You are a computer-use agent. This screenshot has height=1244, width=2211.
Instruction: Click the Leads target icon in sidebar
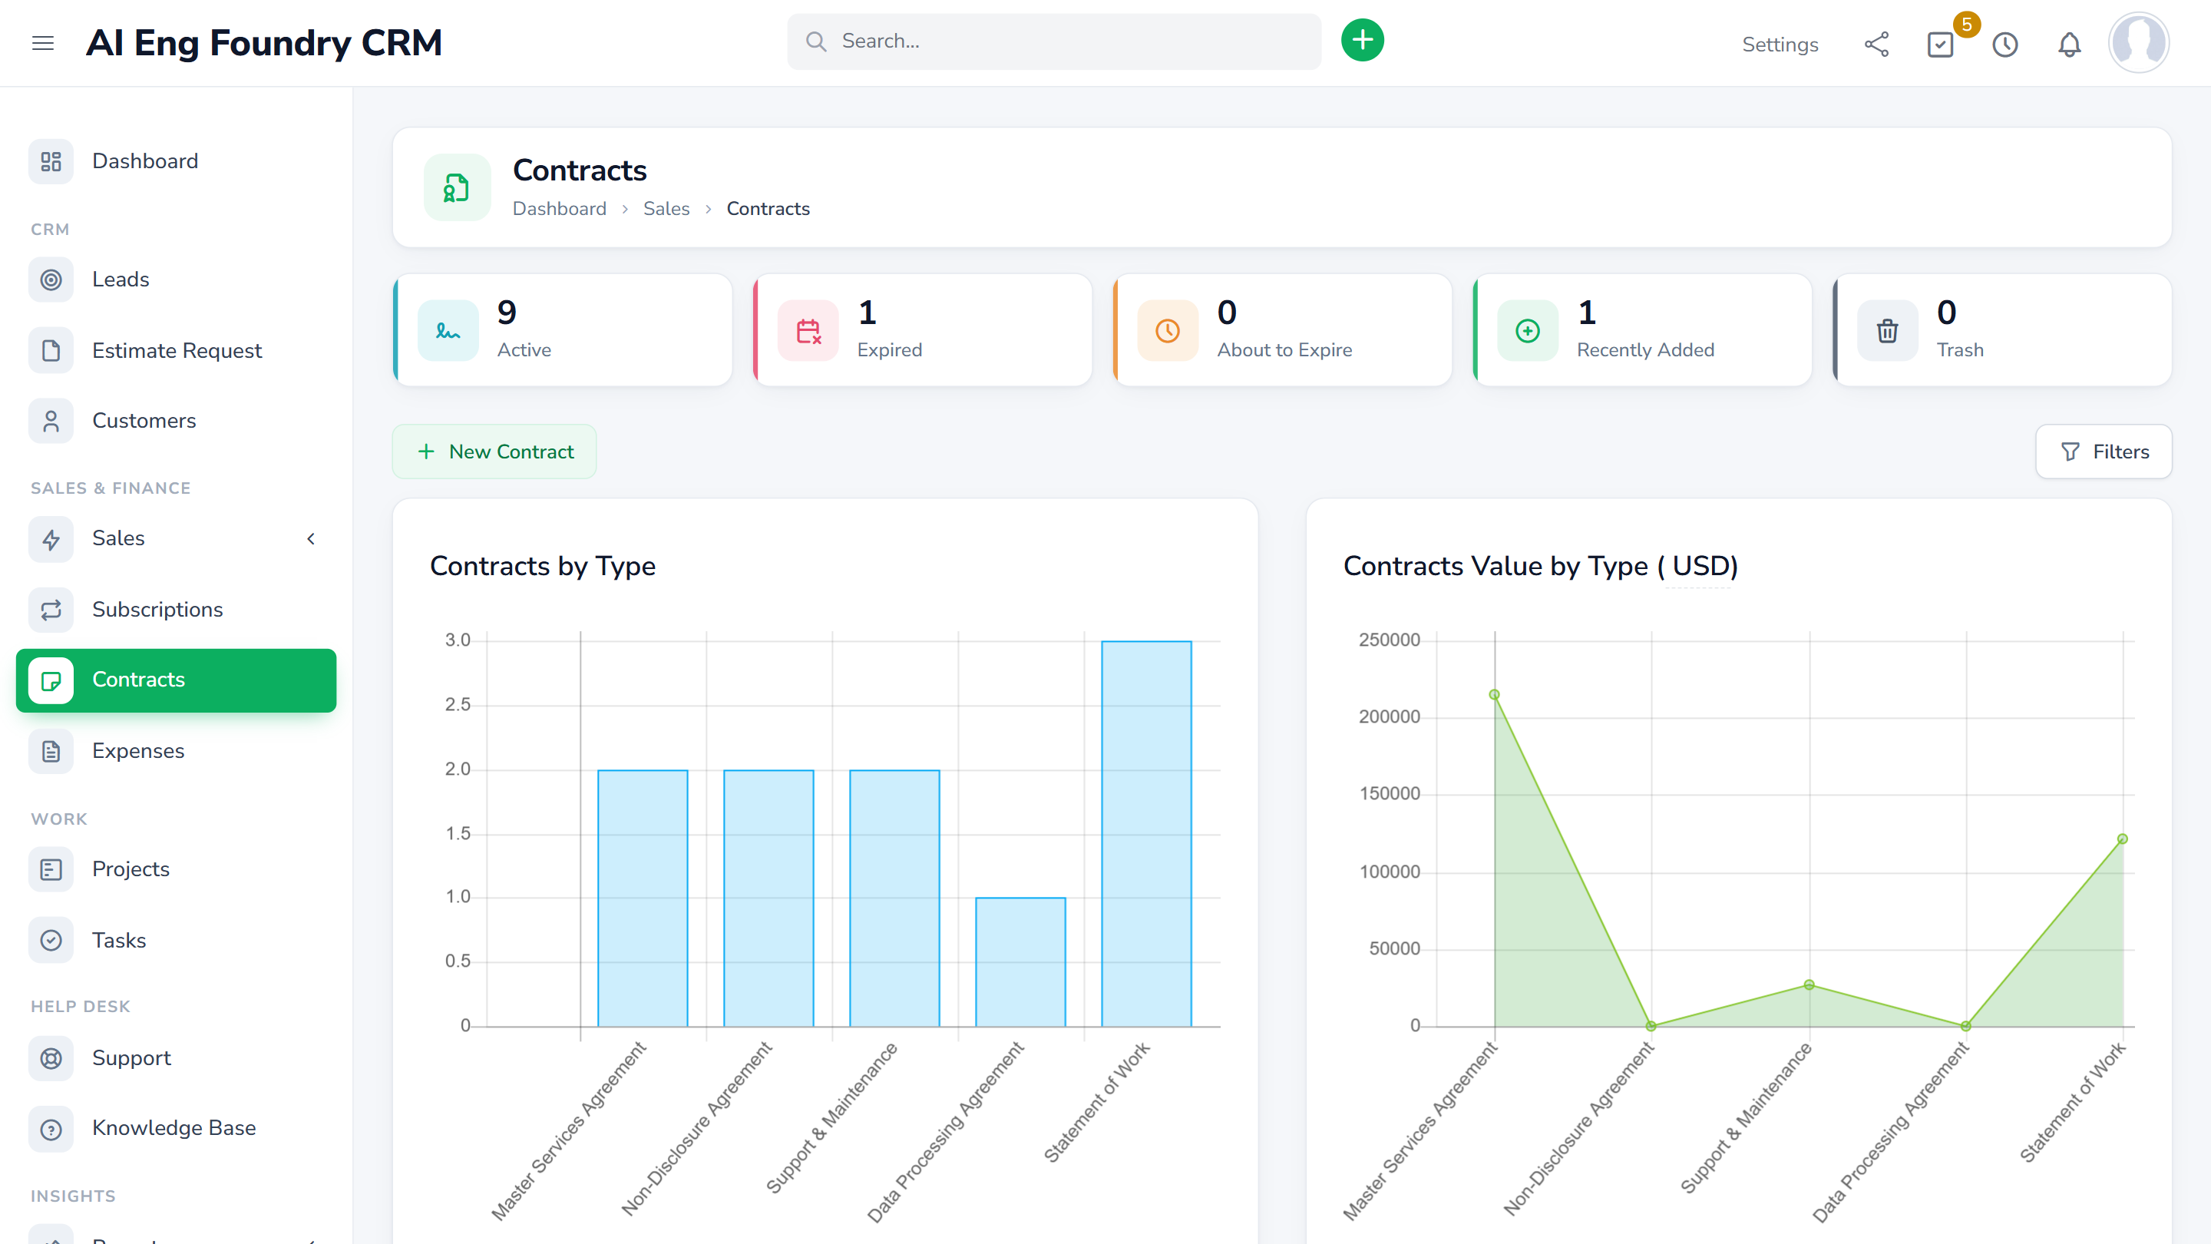[x=51, y=280]
